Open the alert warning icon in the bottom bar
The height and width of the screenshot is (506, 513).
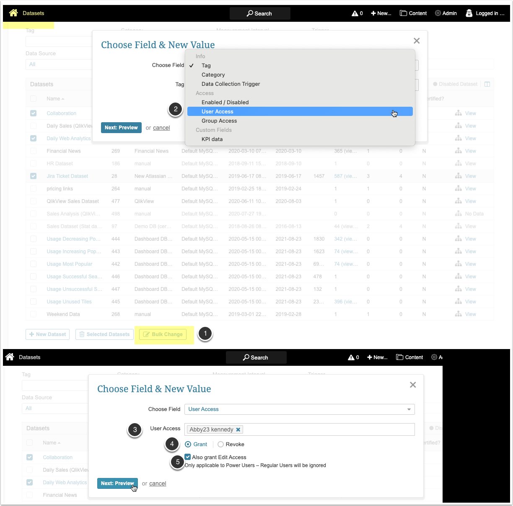click(x=351, y=357)
